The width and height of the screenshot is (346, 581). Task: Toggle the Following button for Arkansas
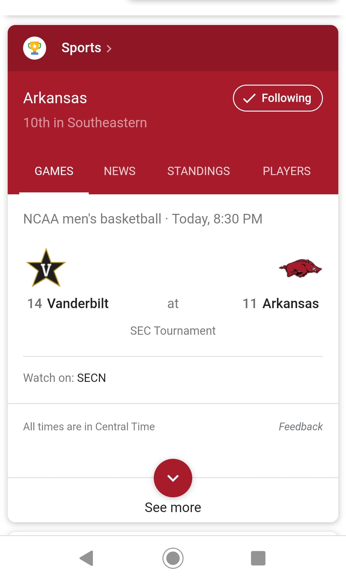278,98
